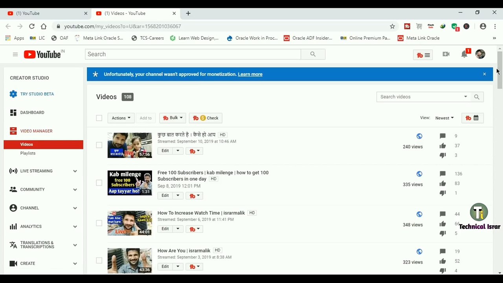Click the create video camera icon
Image resolution: width=503 pixels, height=283 pixels.
coord(446,54)
